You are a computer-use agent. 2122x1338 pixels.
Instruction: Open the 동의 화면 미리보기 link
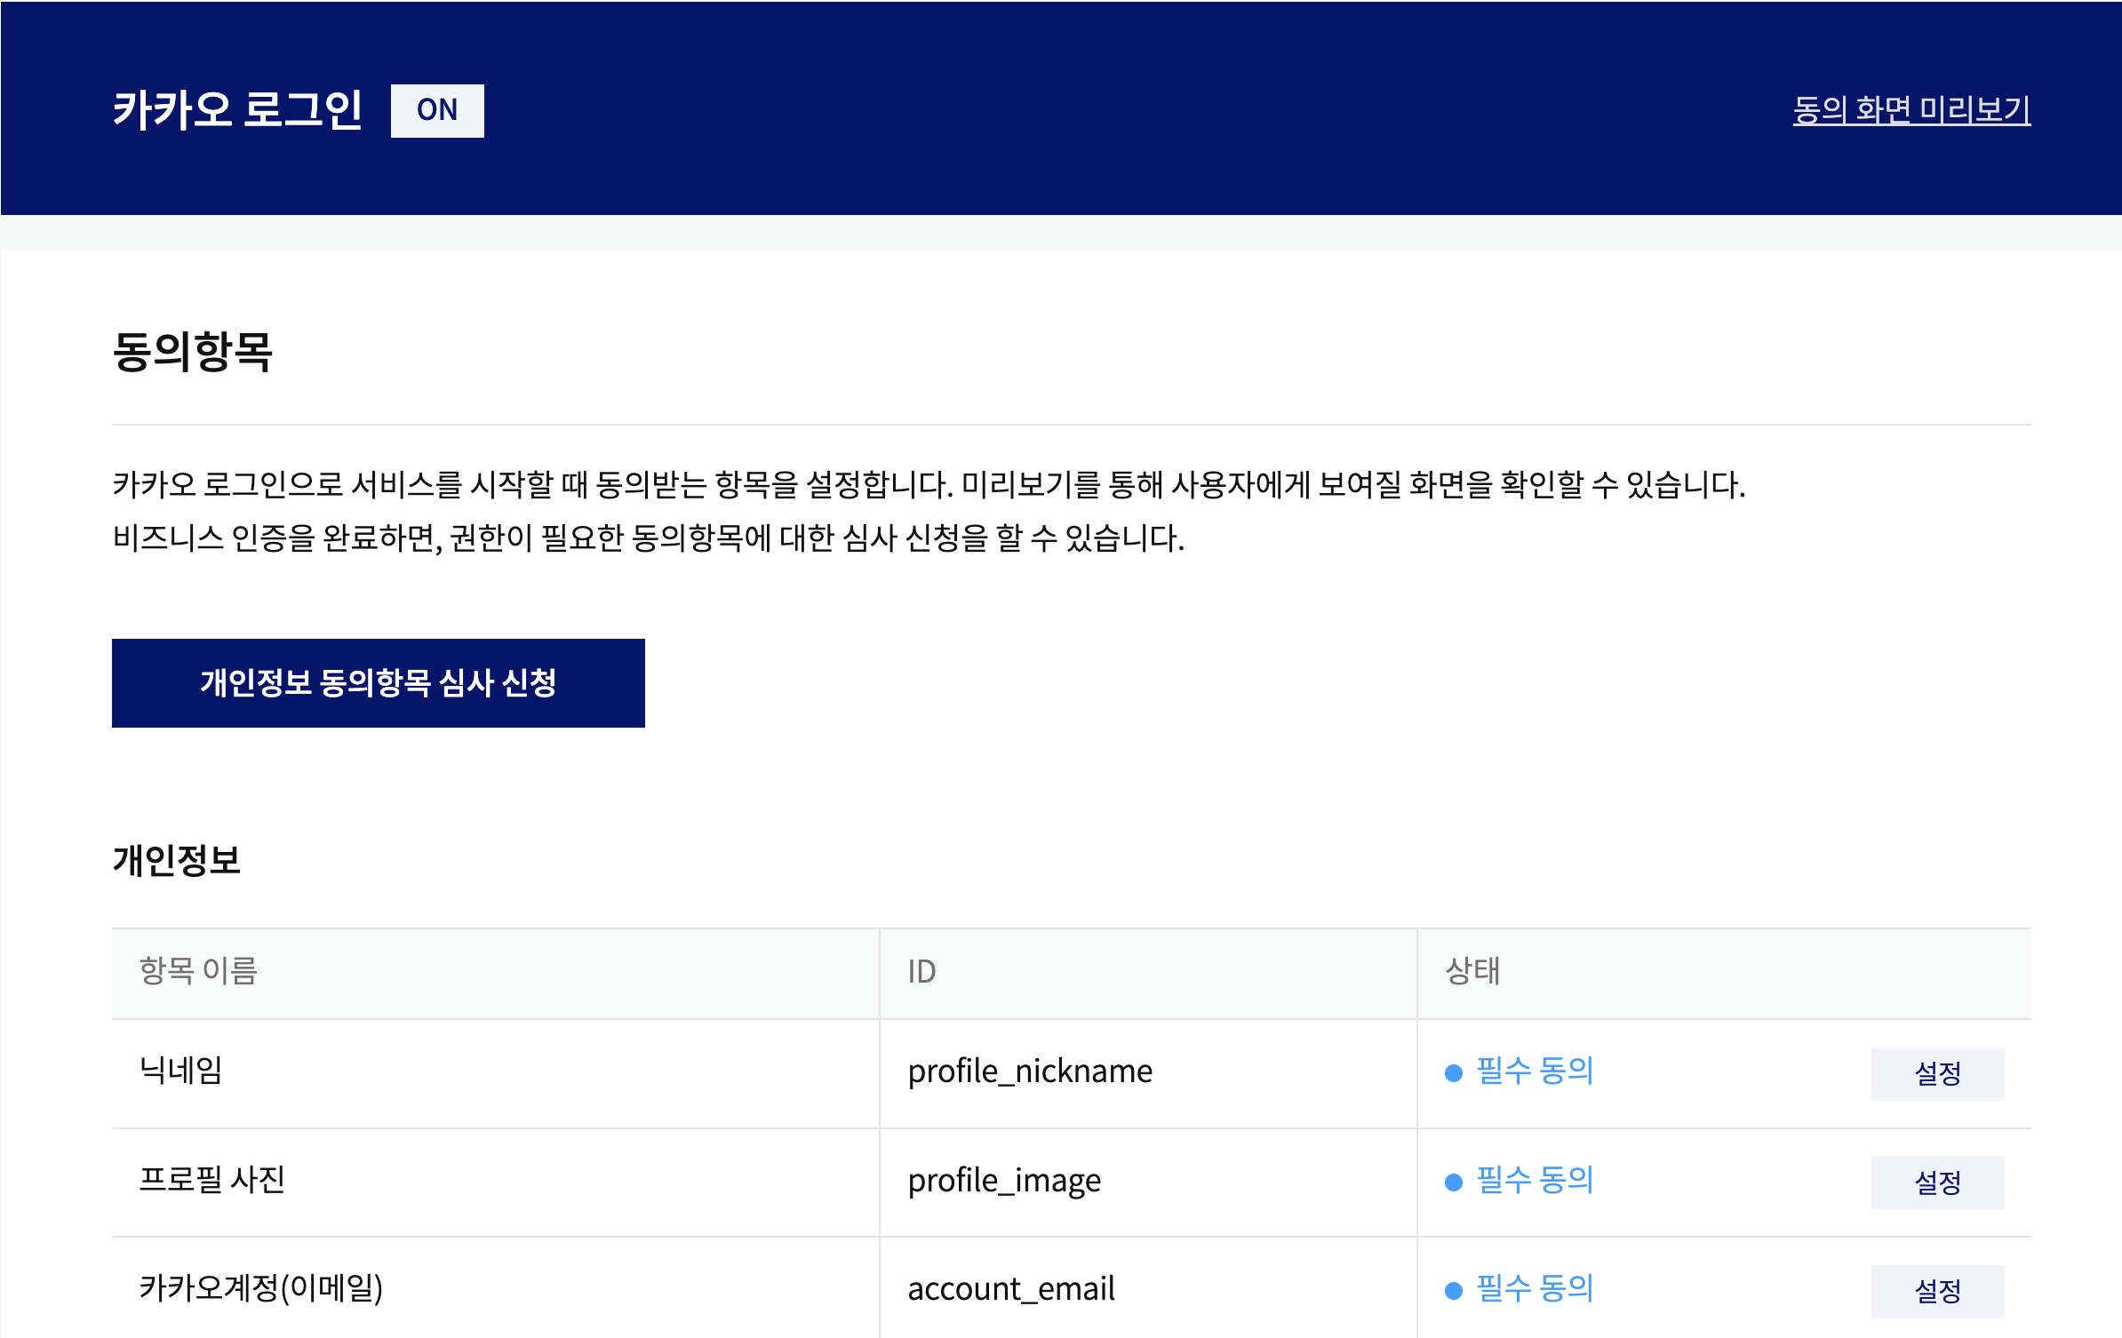1911,109
